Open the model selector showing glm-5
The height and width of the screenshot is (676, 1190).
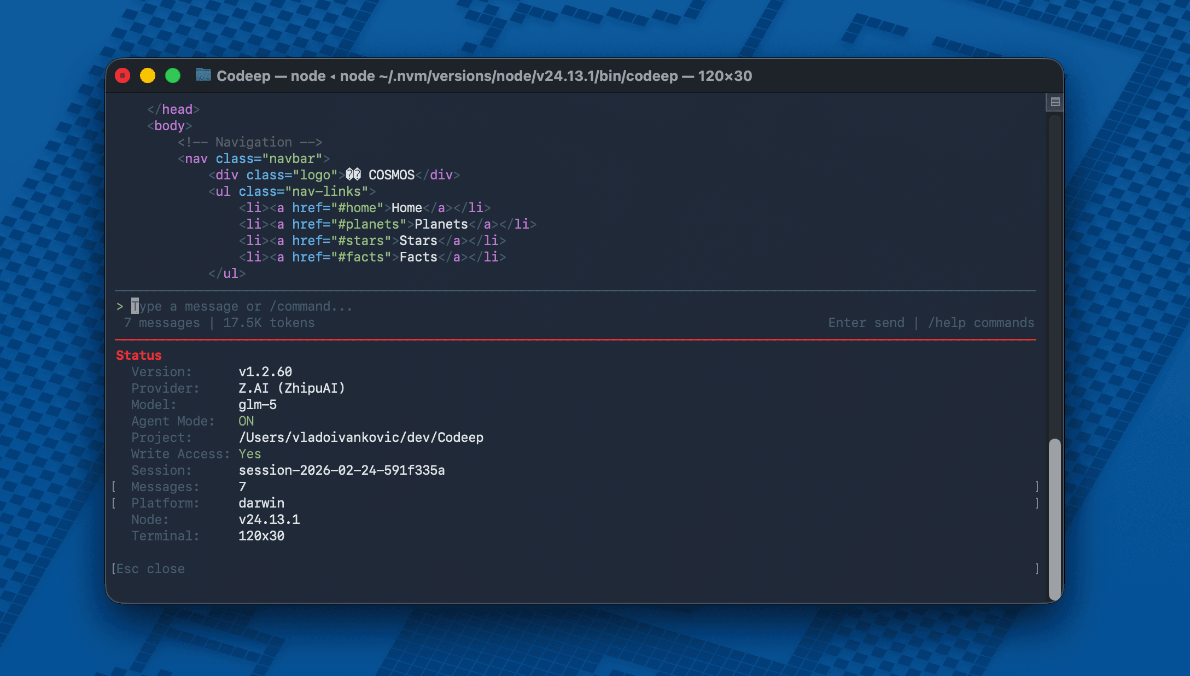pos(258,405)
